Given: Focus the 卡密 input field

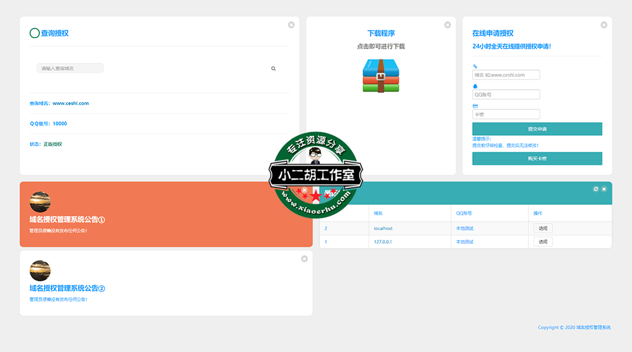Looking at the screenshot, I should 506,114.
